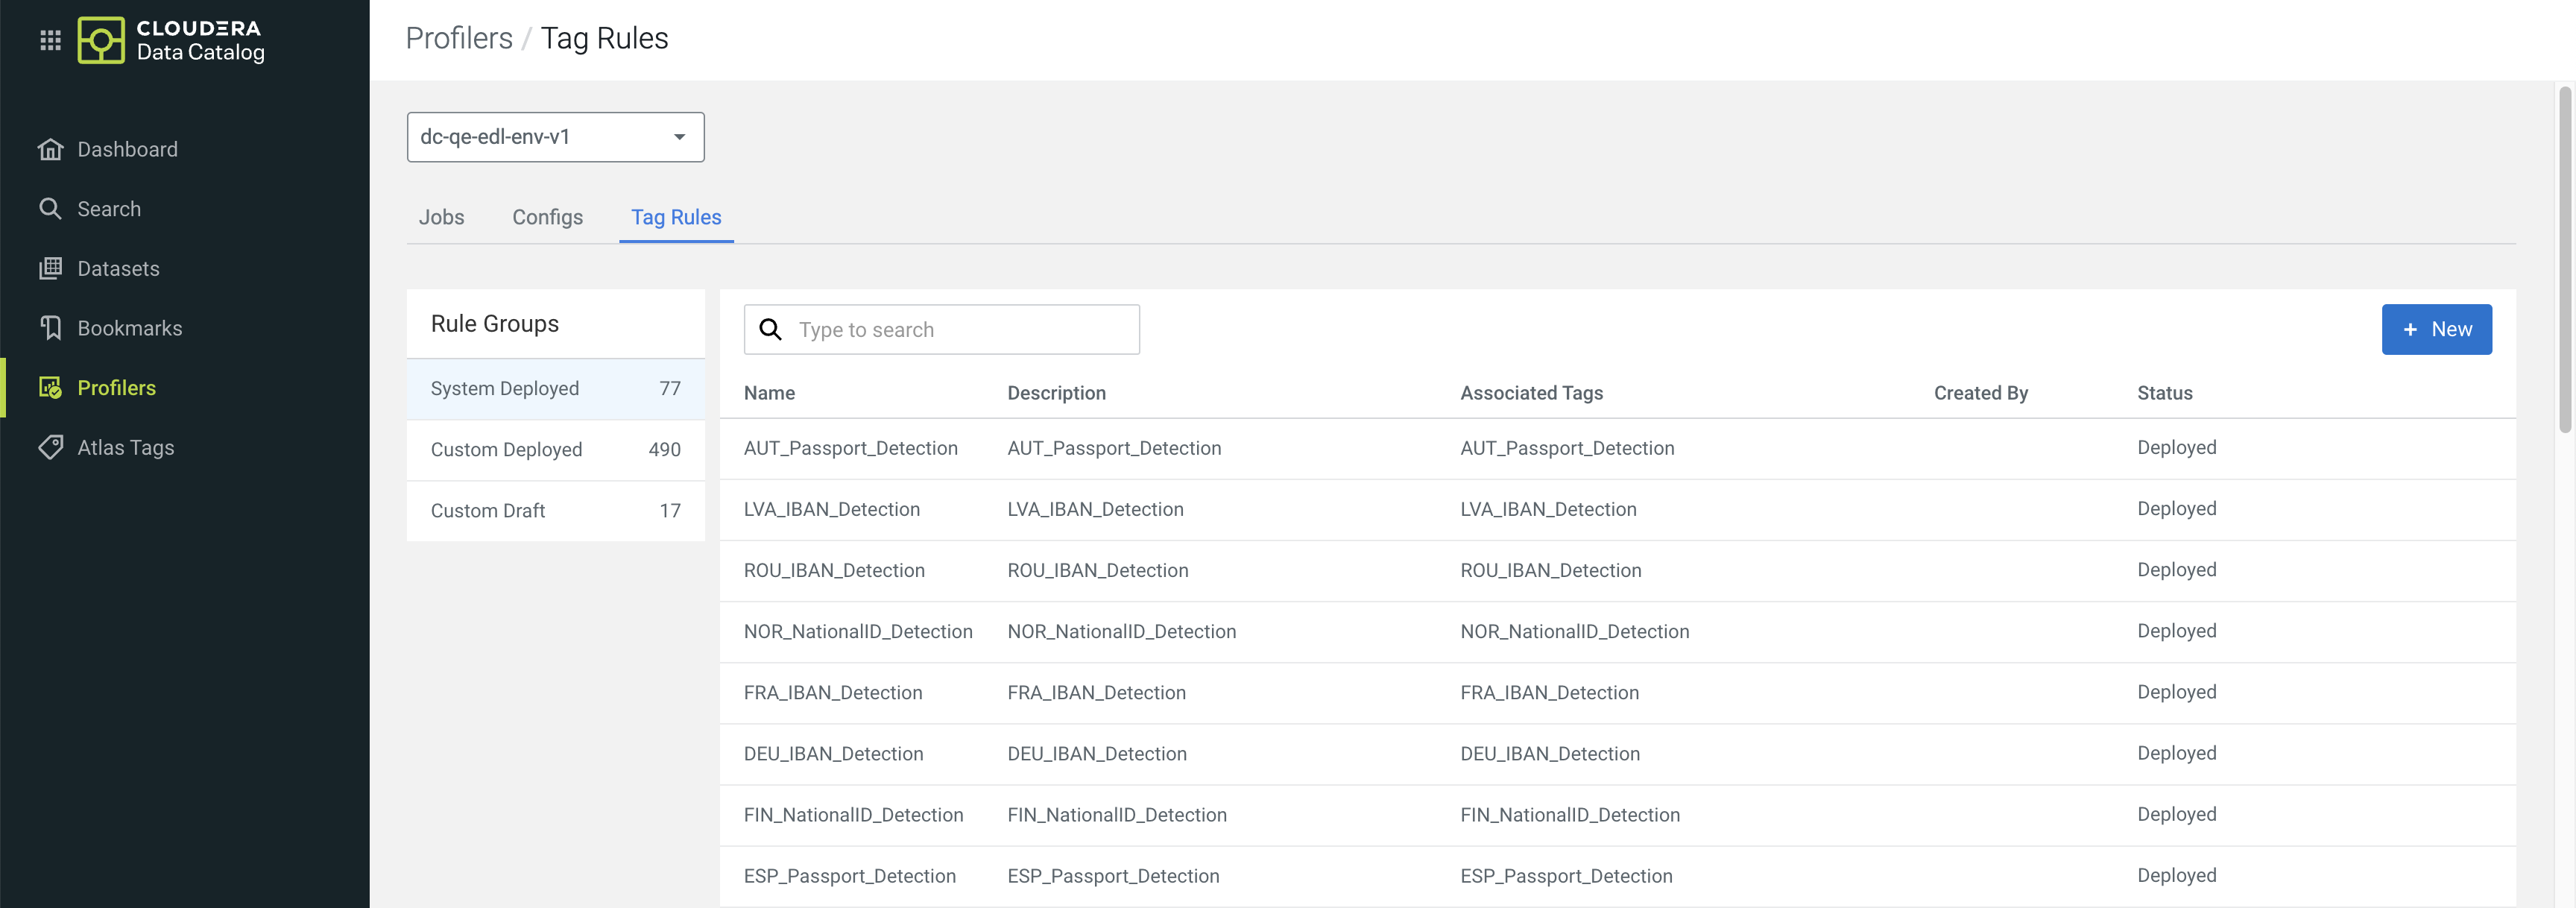Open Search from the sidebar magnifier icon

[50, 208]
